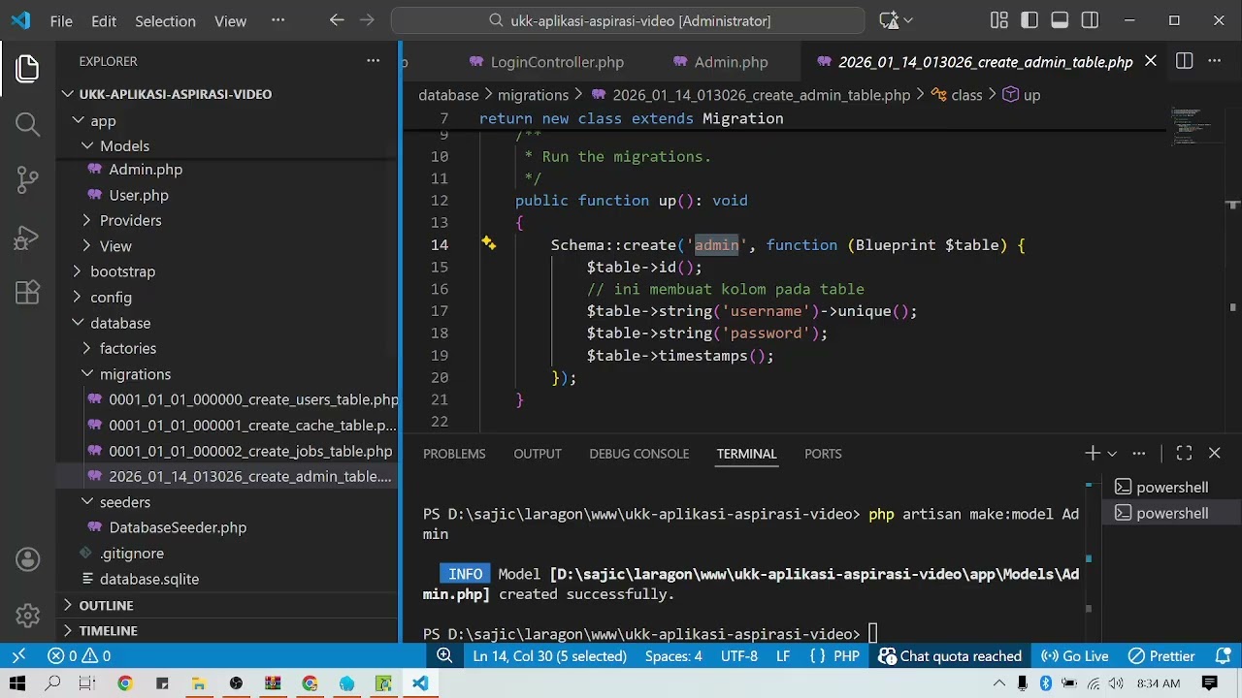The image size is (1242, 698).
Task: Create a new terminal with plus icon
Action: click(1093, 453)
